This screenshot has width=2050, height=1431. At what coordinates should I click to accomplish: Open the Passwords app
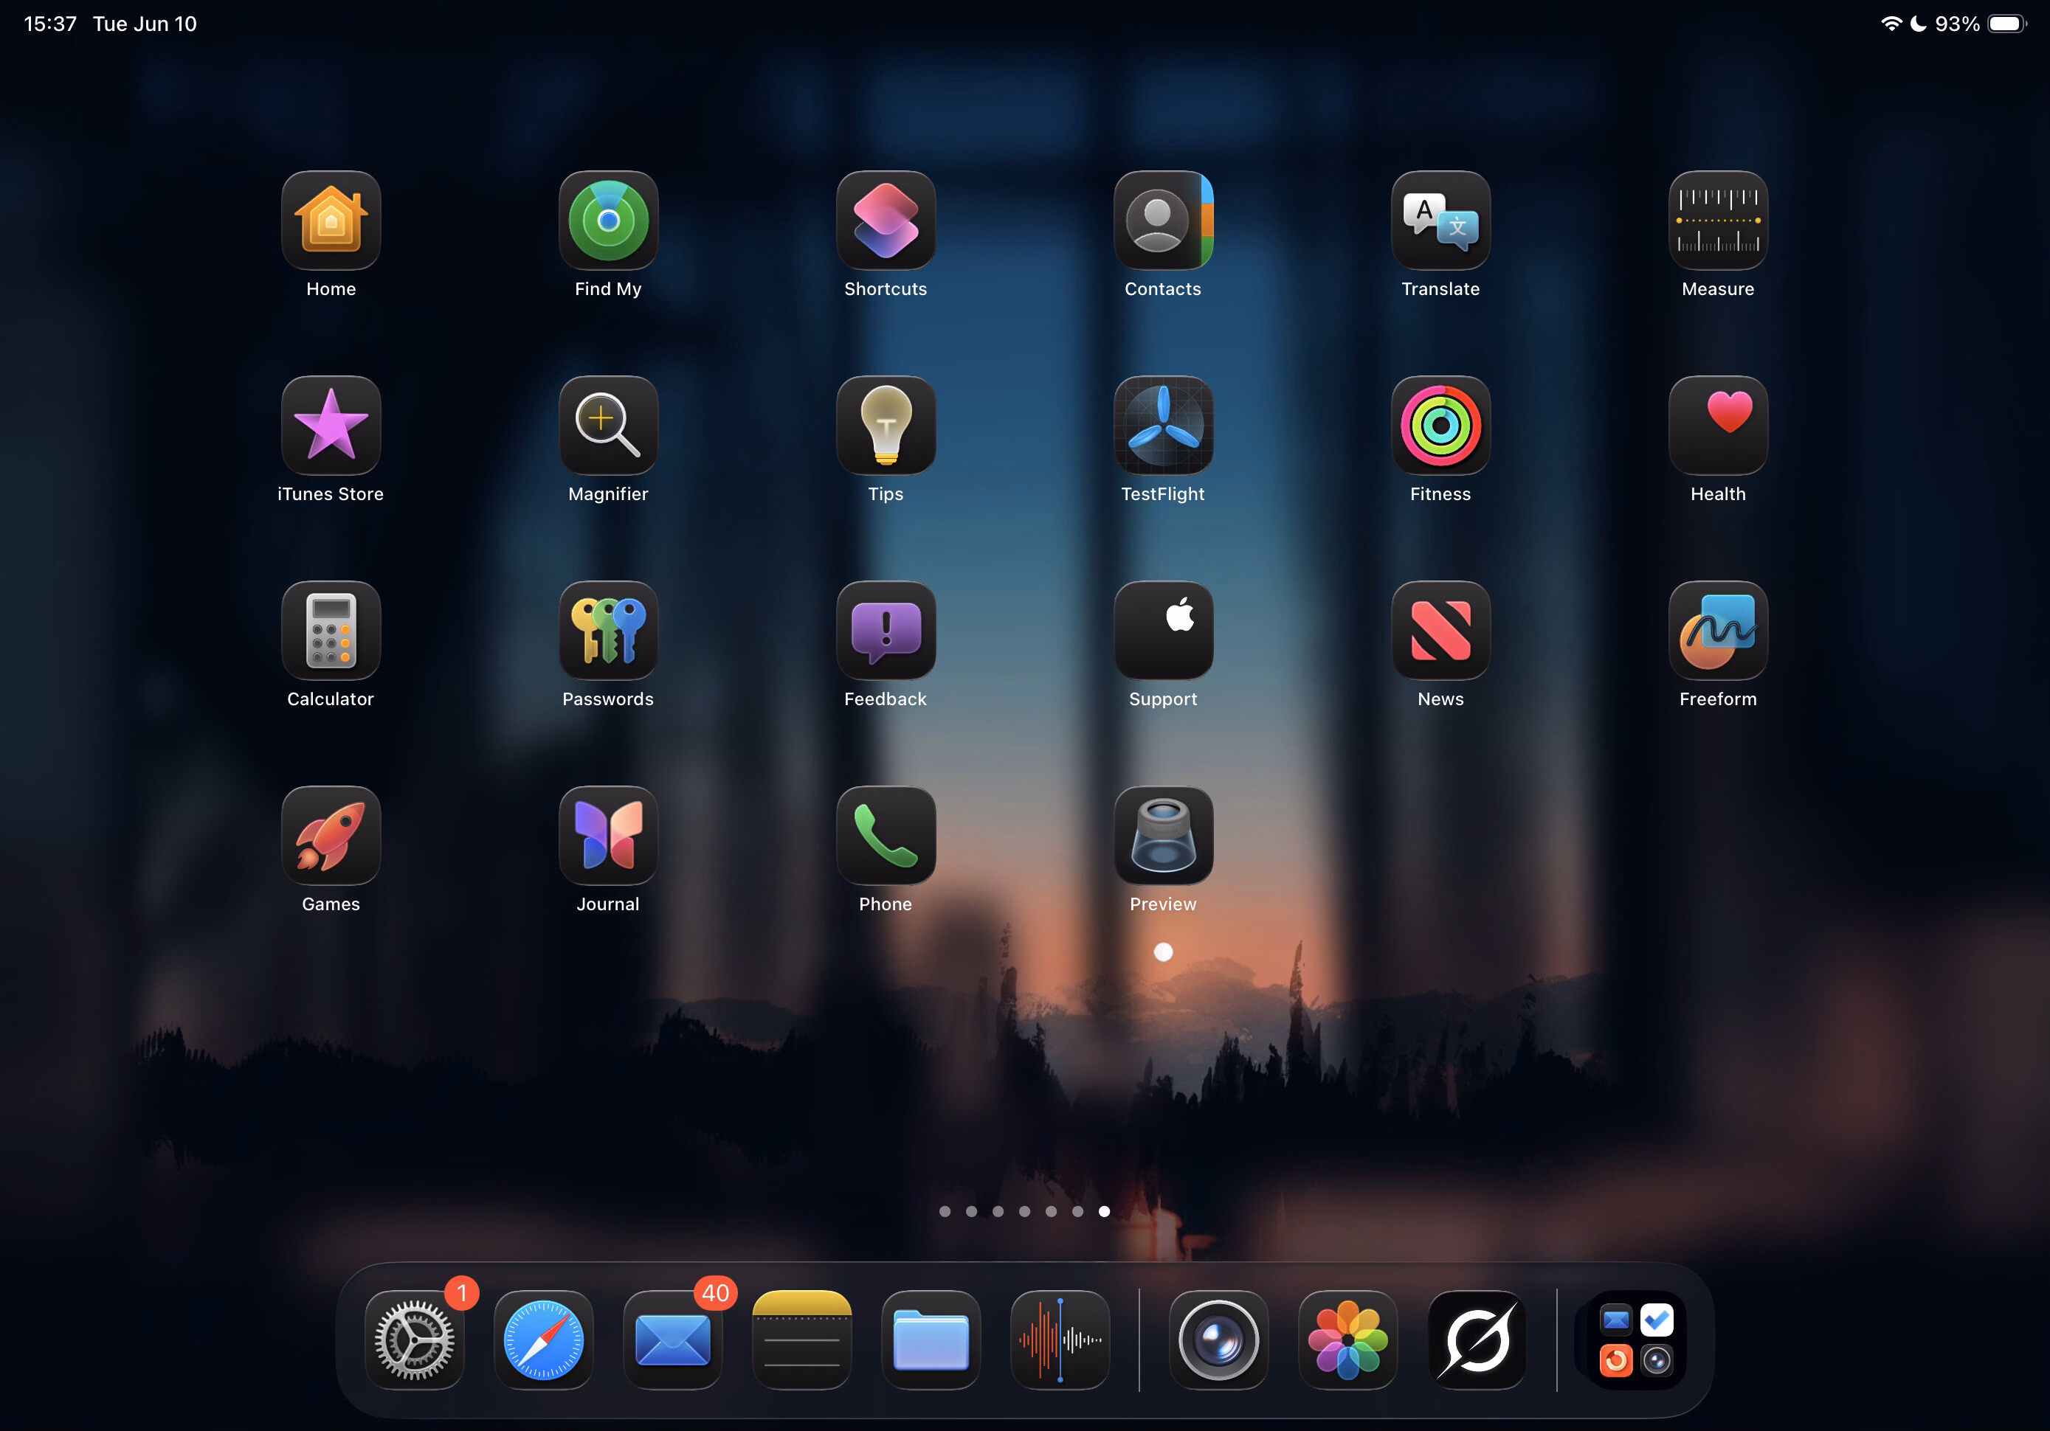(608, 631)
